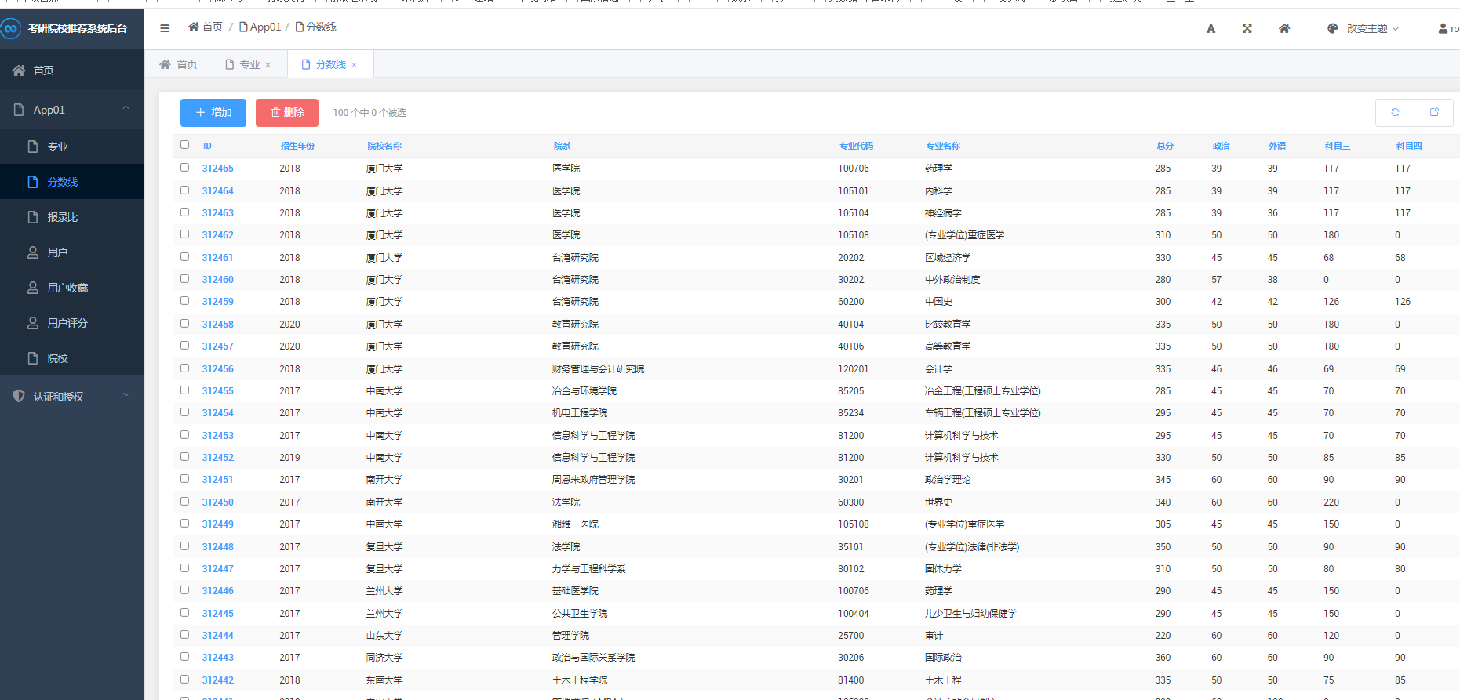Image resolution: width=1460 pixels, height=700 pixels.
Task: Open 首页 in the sidebar
Action: click(72, 71)
